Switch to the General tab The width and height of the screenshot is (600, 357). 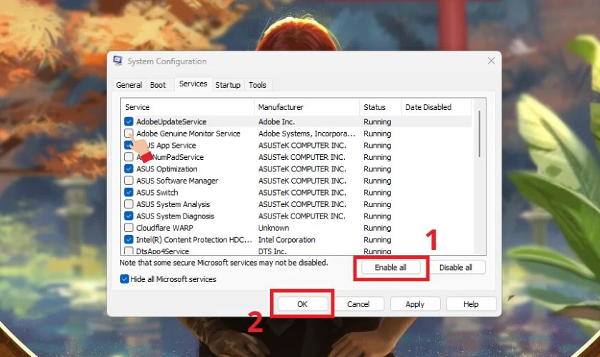point(129,85)
